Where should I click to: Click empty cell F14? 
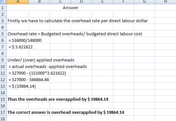[123, 93]
